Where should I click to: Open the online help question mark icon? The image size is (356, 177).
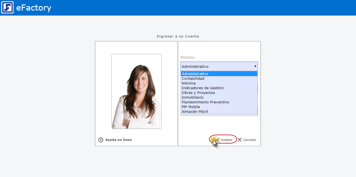101,140
